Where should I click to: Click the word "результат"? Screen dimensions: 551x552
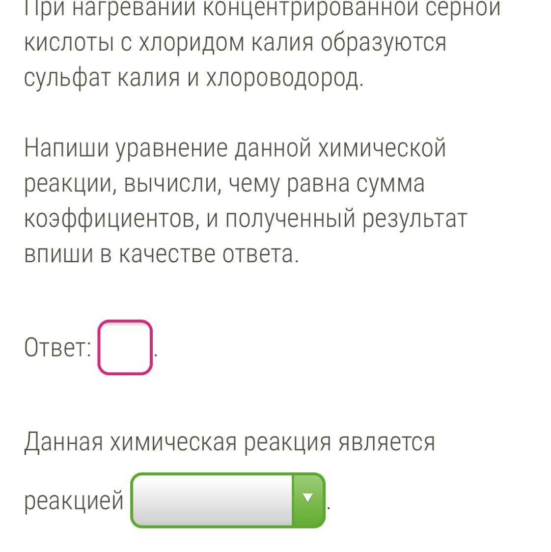pos(415,219)
